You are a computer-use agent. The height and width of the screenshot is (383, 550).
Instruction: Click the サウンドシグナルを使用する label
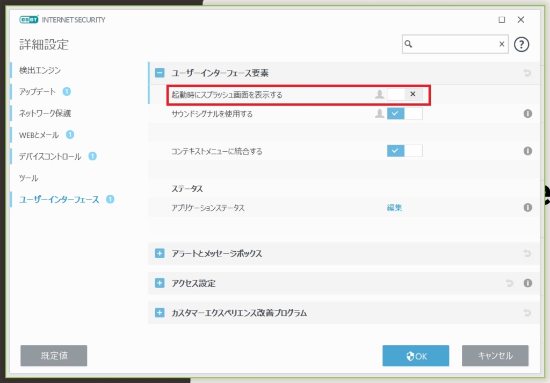[x=212, y=114]
